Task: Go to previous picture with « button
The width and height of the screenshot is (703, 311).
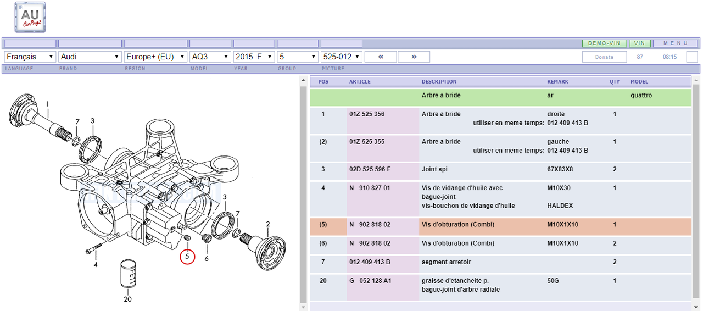Action: point(381,57)
